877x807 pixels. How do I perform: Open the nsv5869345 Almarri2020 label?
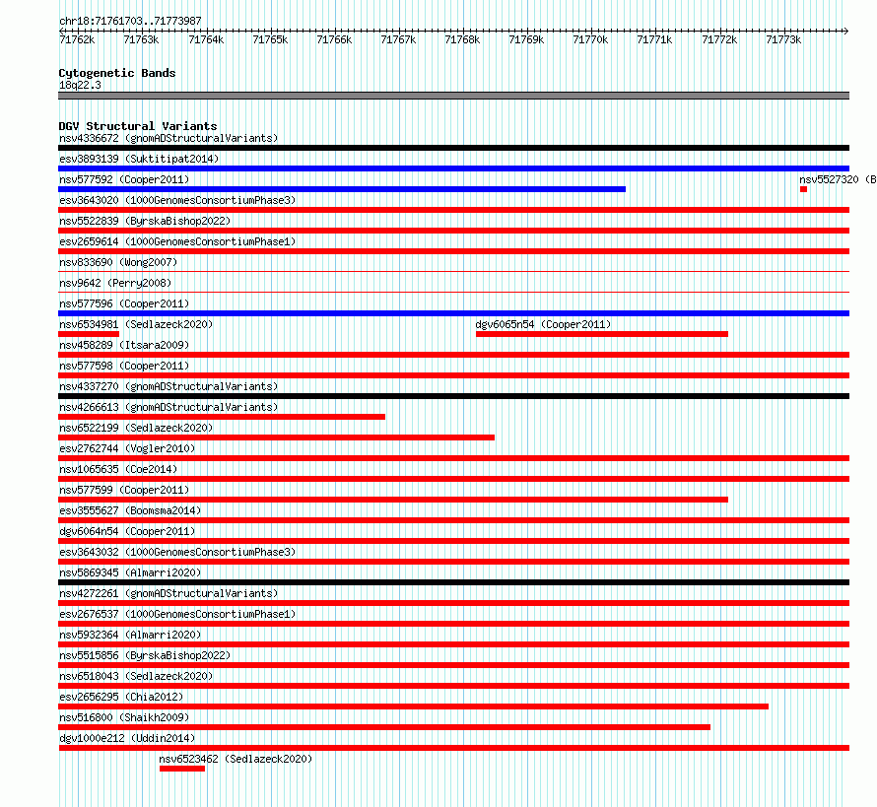click(x=130, y=572)
